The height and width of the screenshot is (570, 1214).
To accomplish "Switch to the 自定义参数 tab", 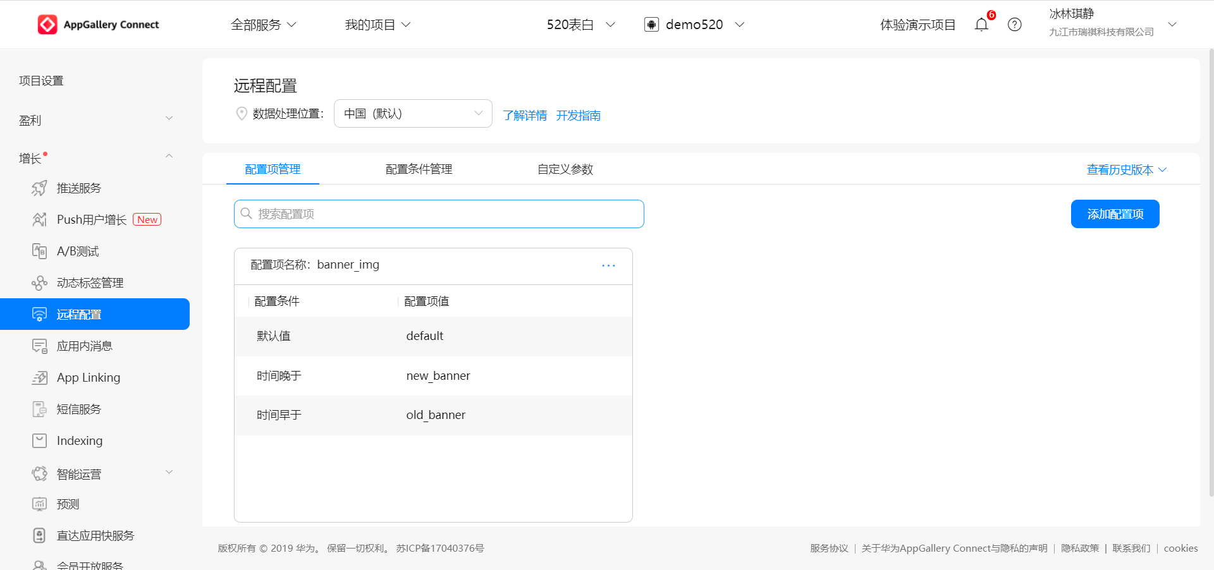I will 565,169.
